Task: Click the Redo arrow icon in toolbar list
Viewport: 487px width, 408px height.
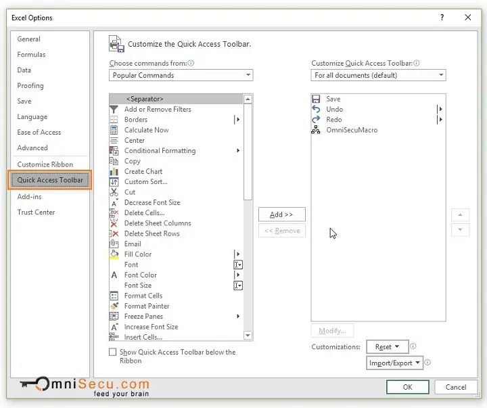Action: (316, 120)
